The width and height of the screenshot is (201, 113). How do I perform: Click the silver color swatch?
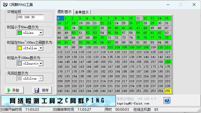click(19, 79)
